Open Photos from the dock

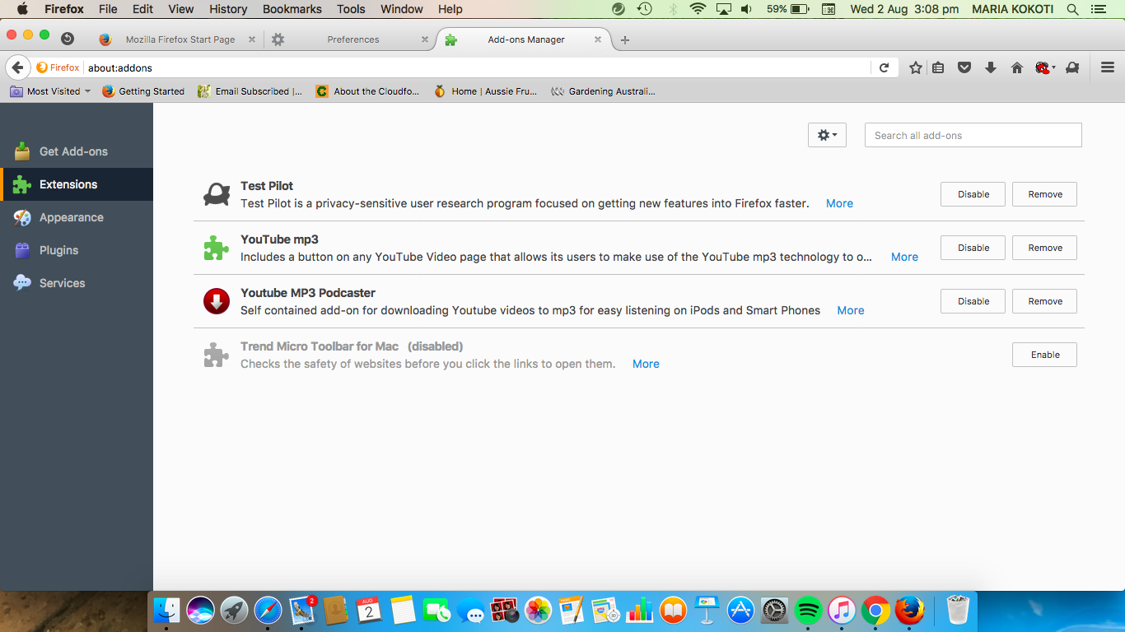tap(538, 611)
